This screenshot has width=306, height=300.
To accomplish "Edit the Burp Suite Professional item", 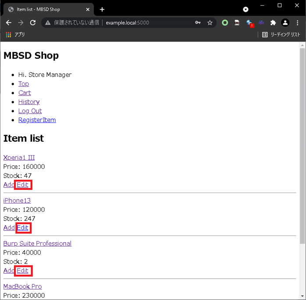I will click(23, 271).
